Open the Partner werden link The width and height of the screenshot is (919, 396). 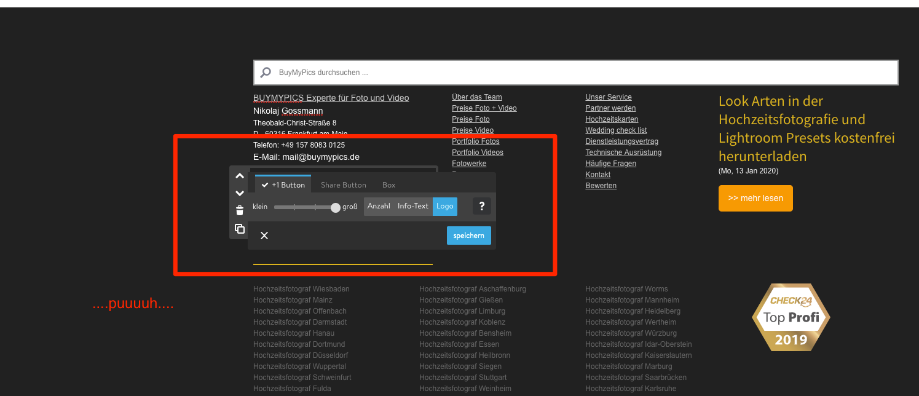[x=610, y=108]
